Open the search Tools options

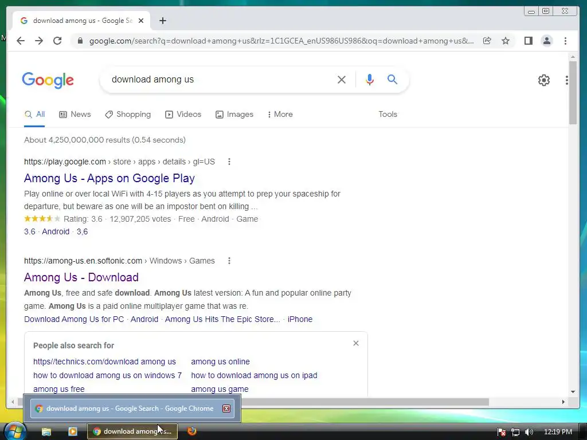coord(388,115)
